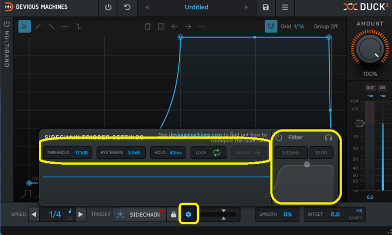Screen dimensions: 392x235
Task: Toggle the Loop setting
Action: click(x=209, y=153)
